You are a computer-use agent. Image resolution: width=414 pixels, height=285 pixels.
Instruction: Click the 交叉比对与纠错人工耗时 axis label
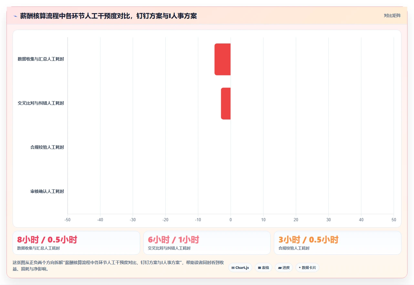coord(41,103)
